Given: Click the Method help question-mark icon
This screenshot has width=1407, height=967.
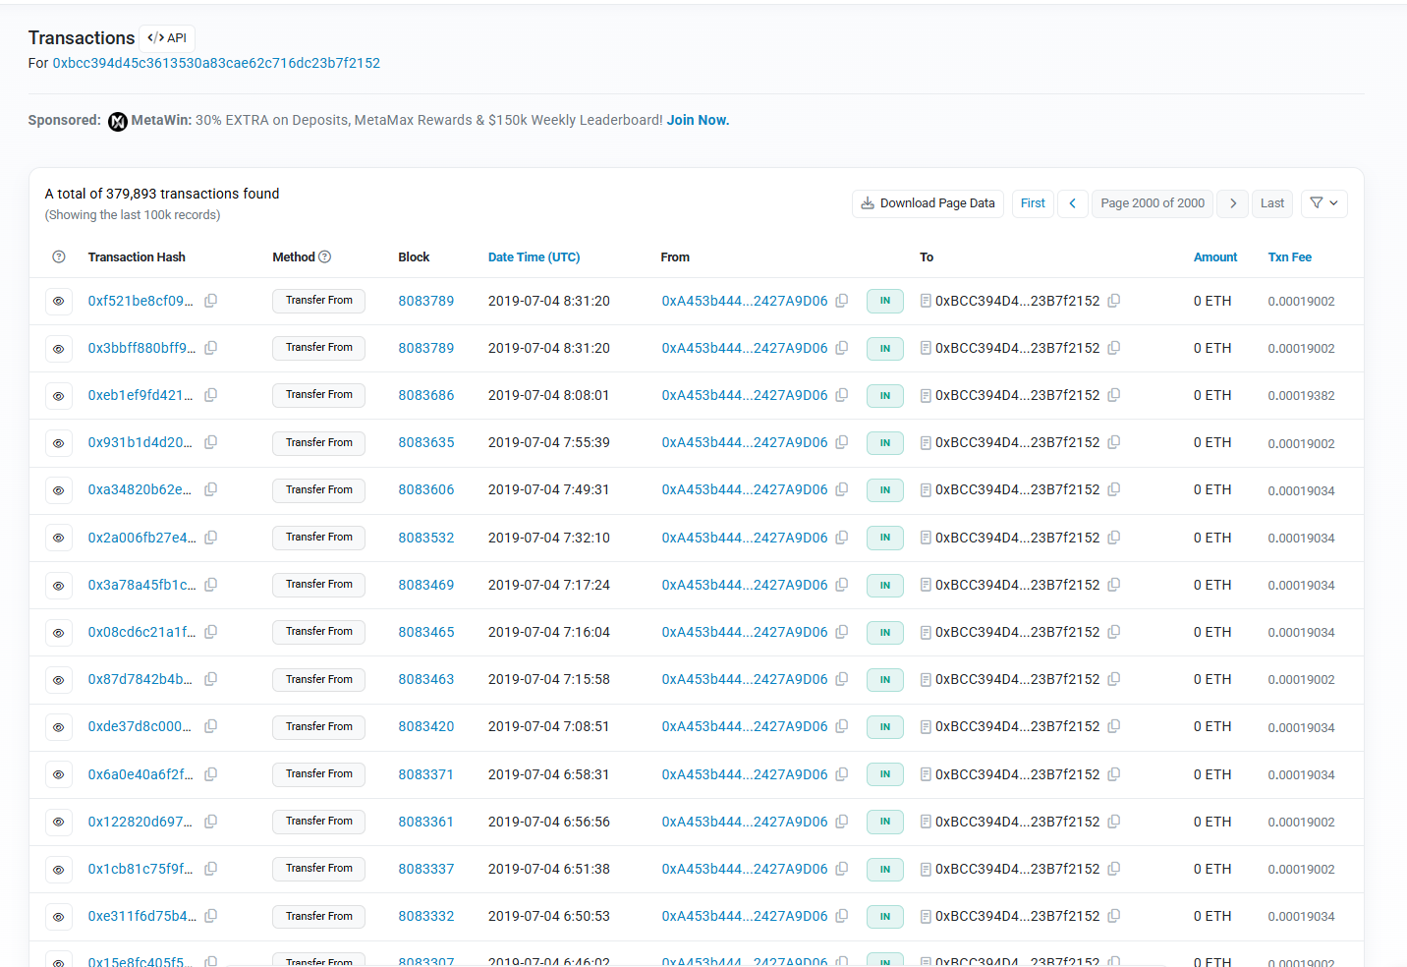Looking at the screenshot, I should pos(325,256).
